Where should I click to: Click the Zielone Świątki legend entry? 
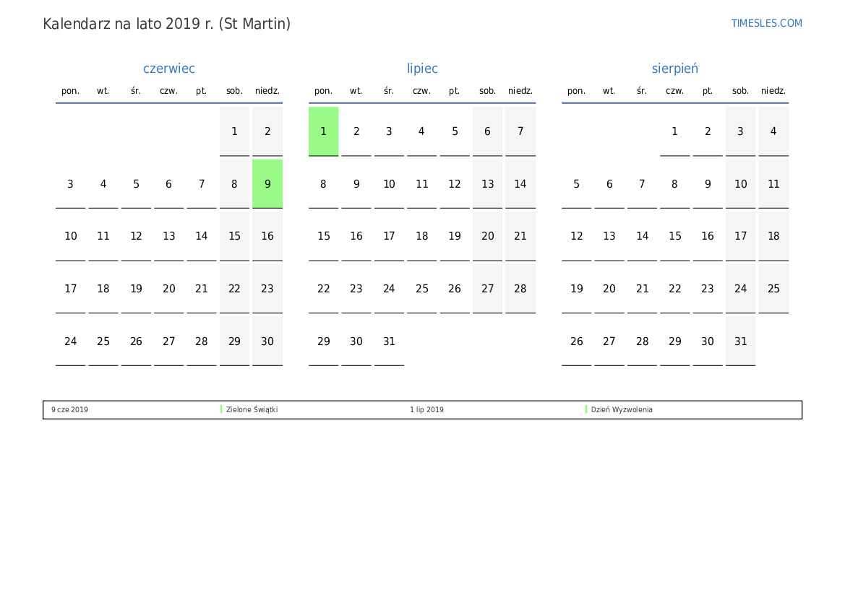click(252, 409)
